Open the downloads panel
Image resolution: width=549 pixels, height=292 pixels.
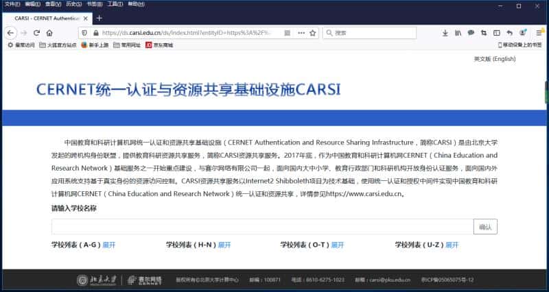click(445, 33)
